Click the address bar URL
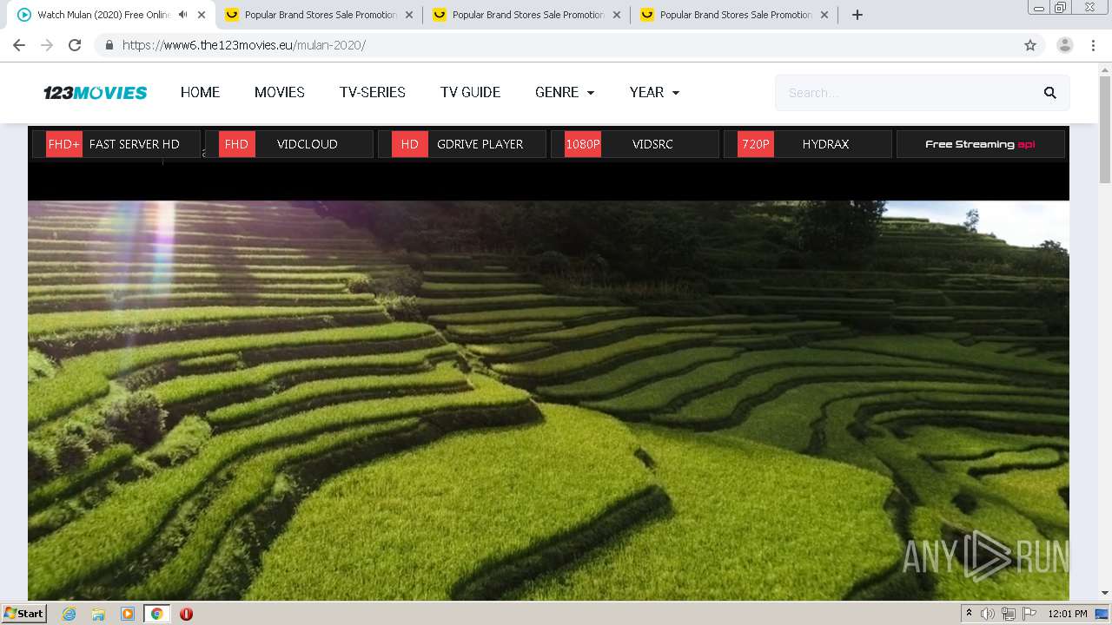The image size is (1112, 625). (x=244, y=45)
